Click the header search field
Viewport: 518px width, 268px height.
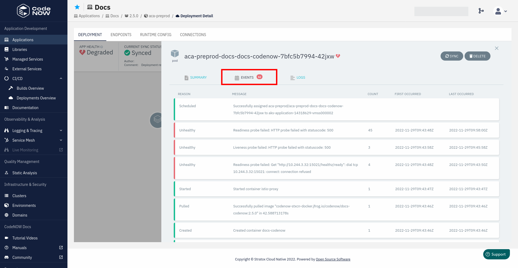[x=441, y=11]
